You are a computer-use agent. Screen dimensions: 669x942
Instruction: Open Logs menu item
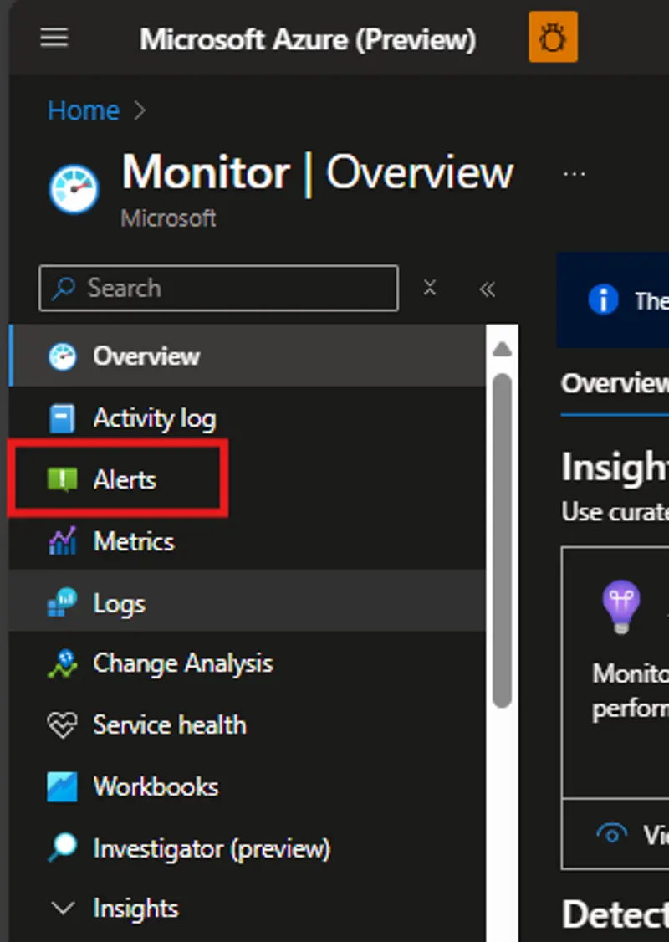pyautogui.click(x=248, y=602)
